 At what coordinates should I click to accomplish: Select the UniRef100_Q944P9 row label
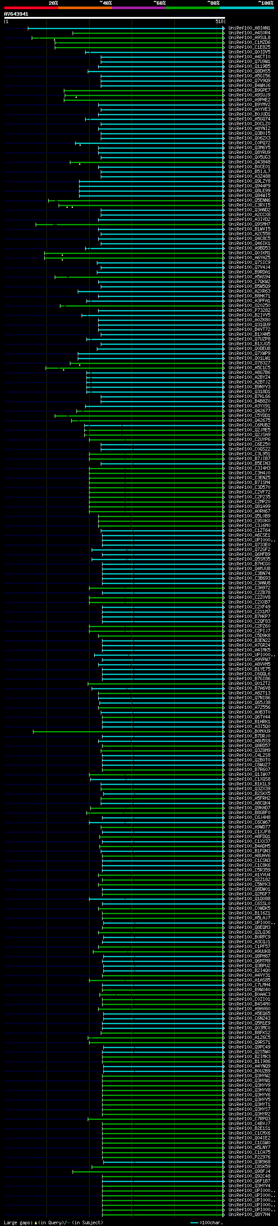point(249,186)
